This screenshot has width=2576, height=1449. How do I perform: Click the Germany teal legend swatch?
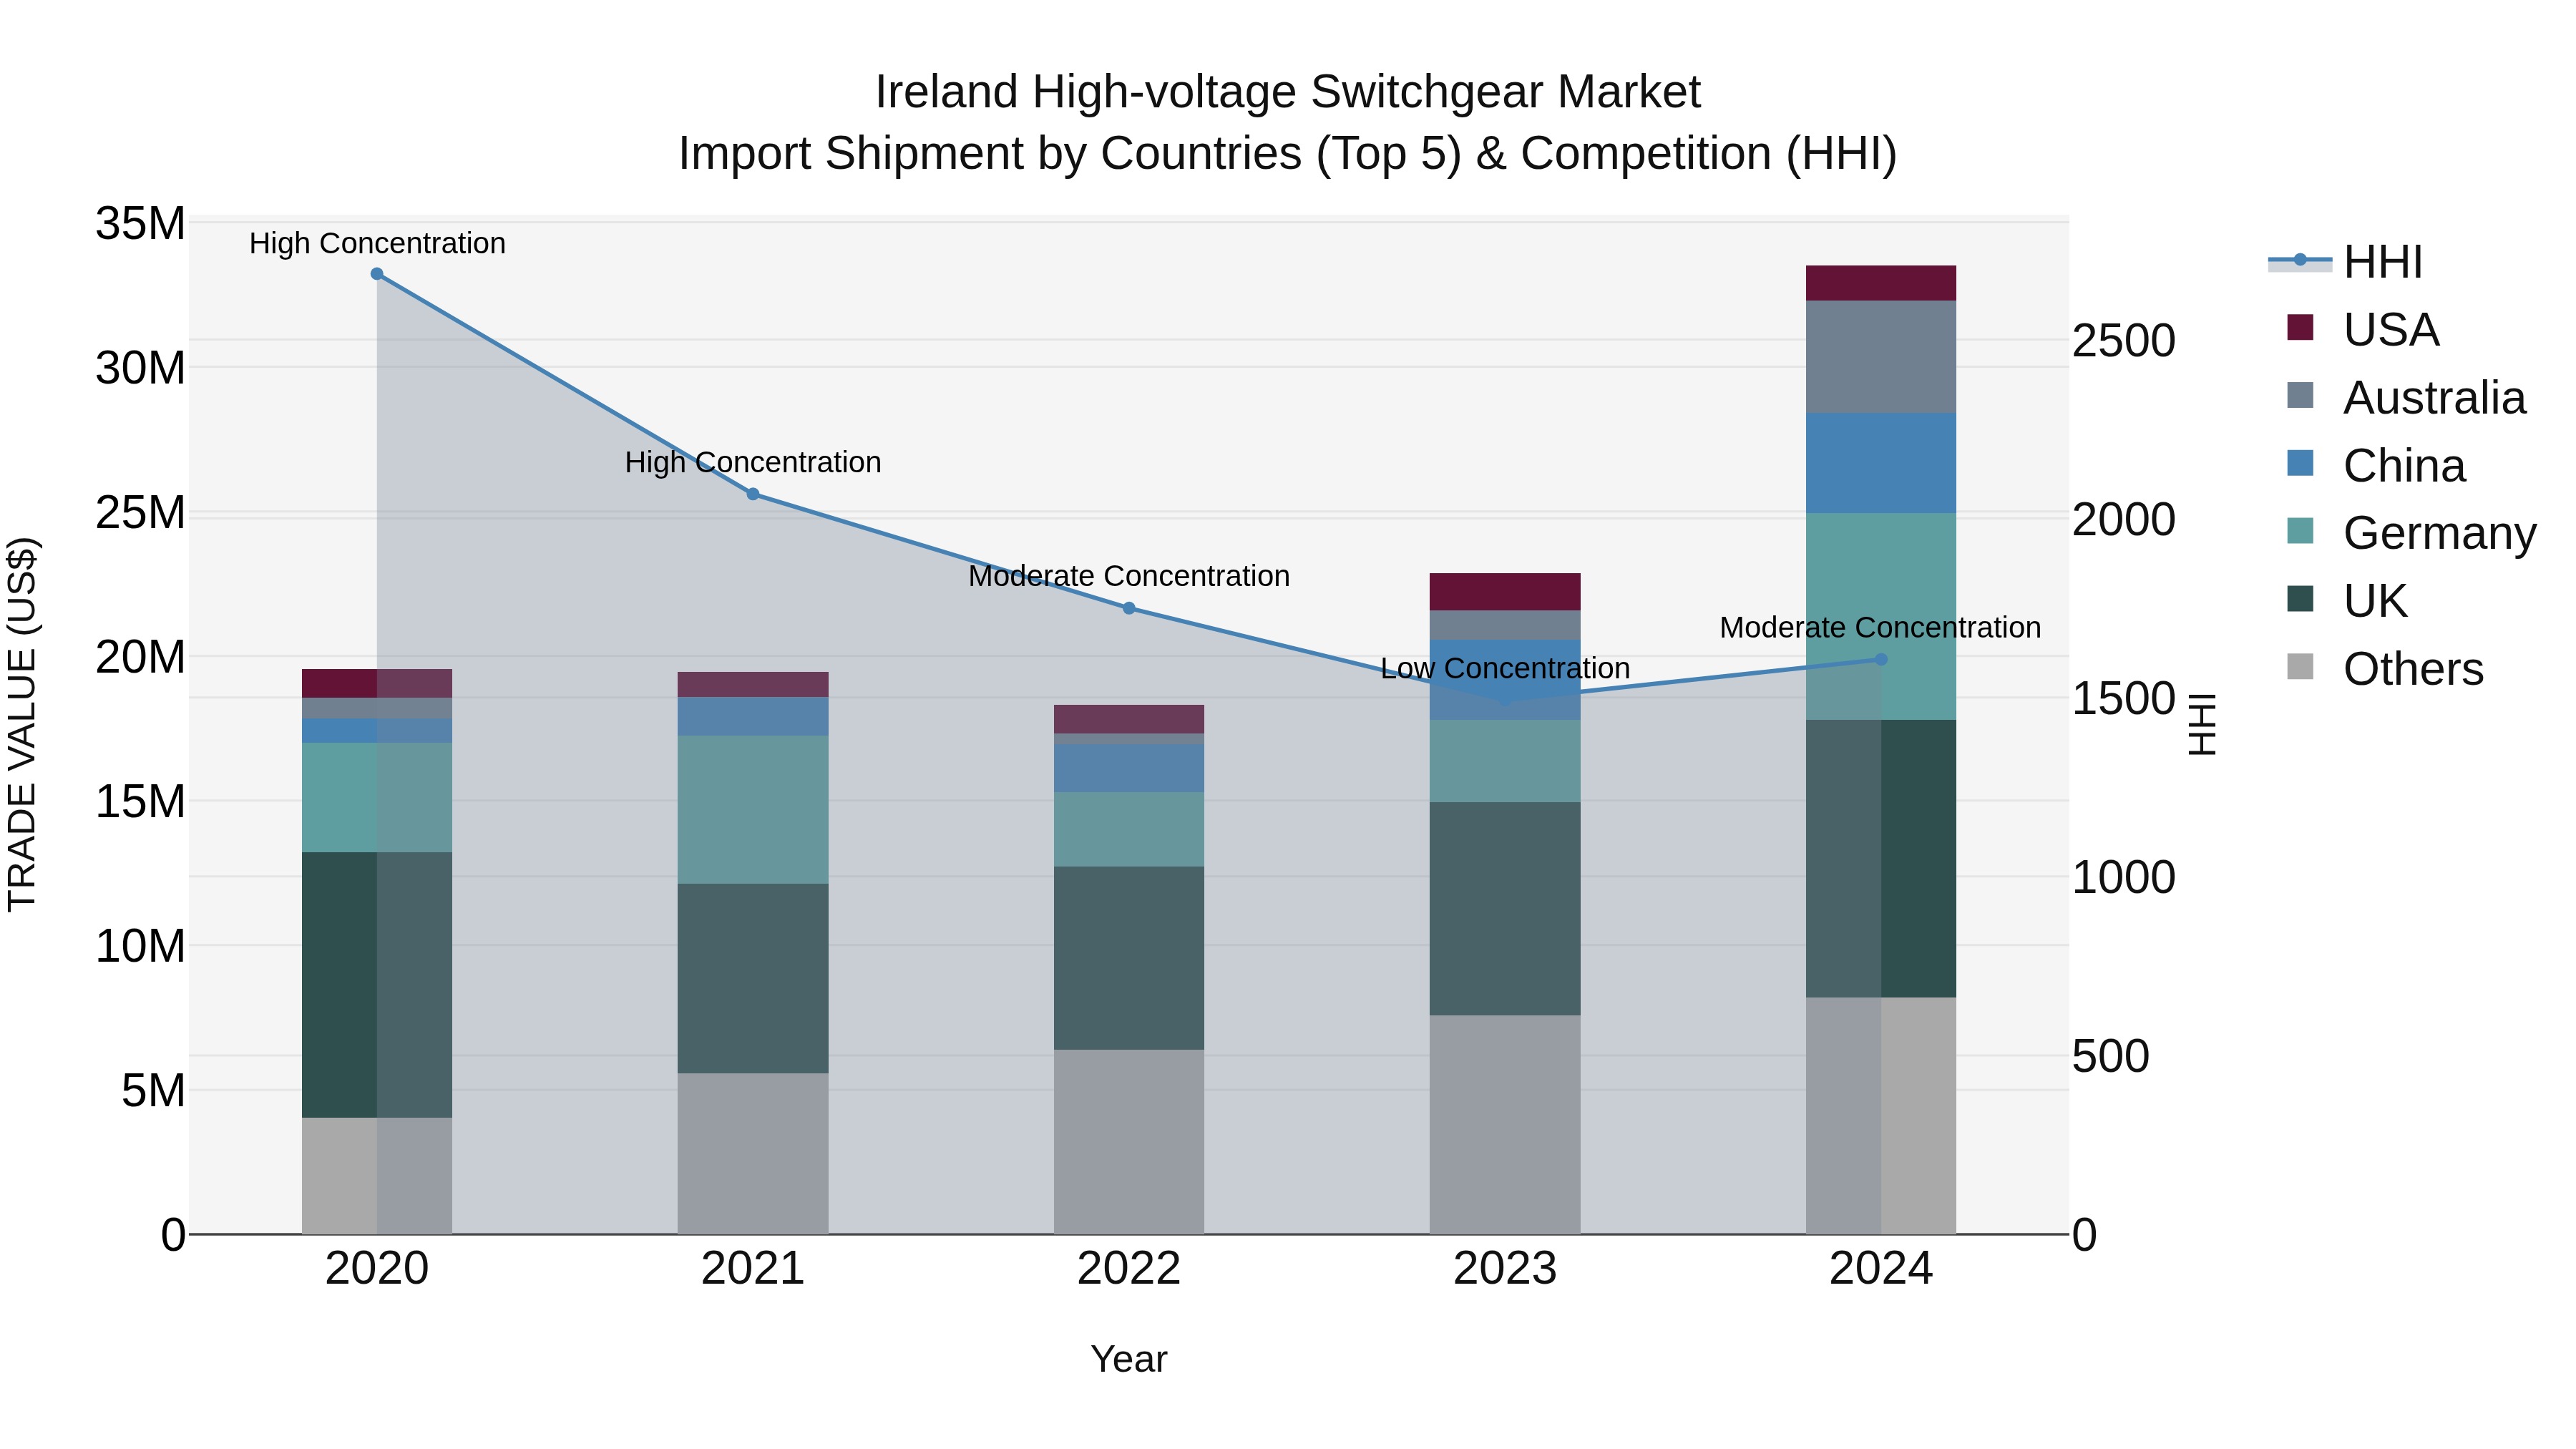[x=2300, y=530]
